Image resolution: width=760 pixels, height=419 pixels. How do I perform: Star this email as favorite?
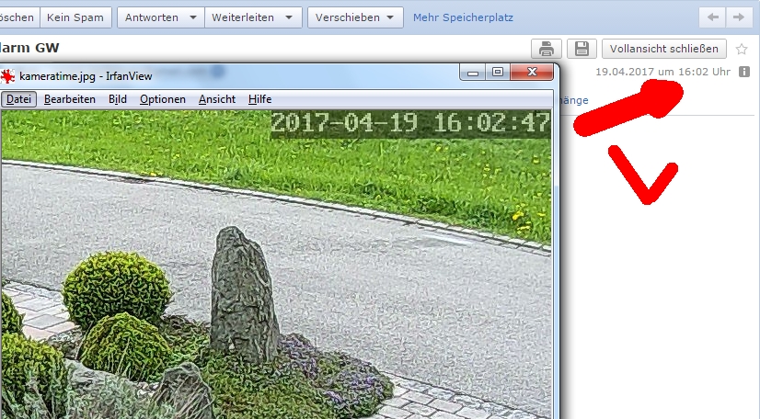742,50
